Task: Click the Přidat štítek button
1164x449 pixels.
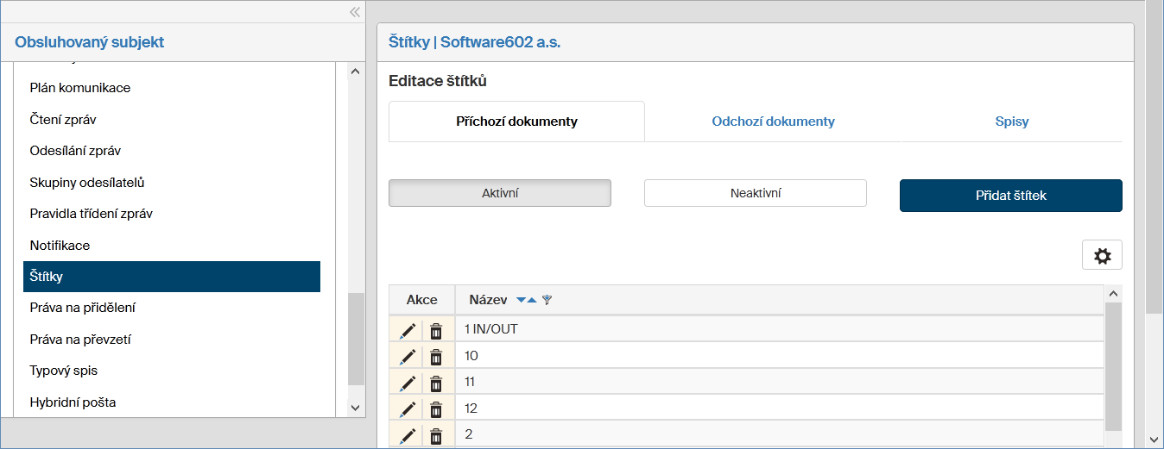Action: 1010,196
